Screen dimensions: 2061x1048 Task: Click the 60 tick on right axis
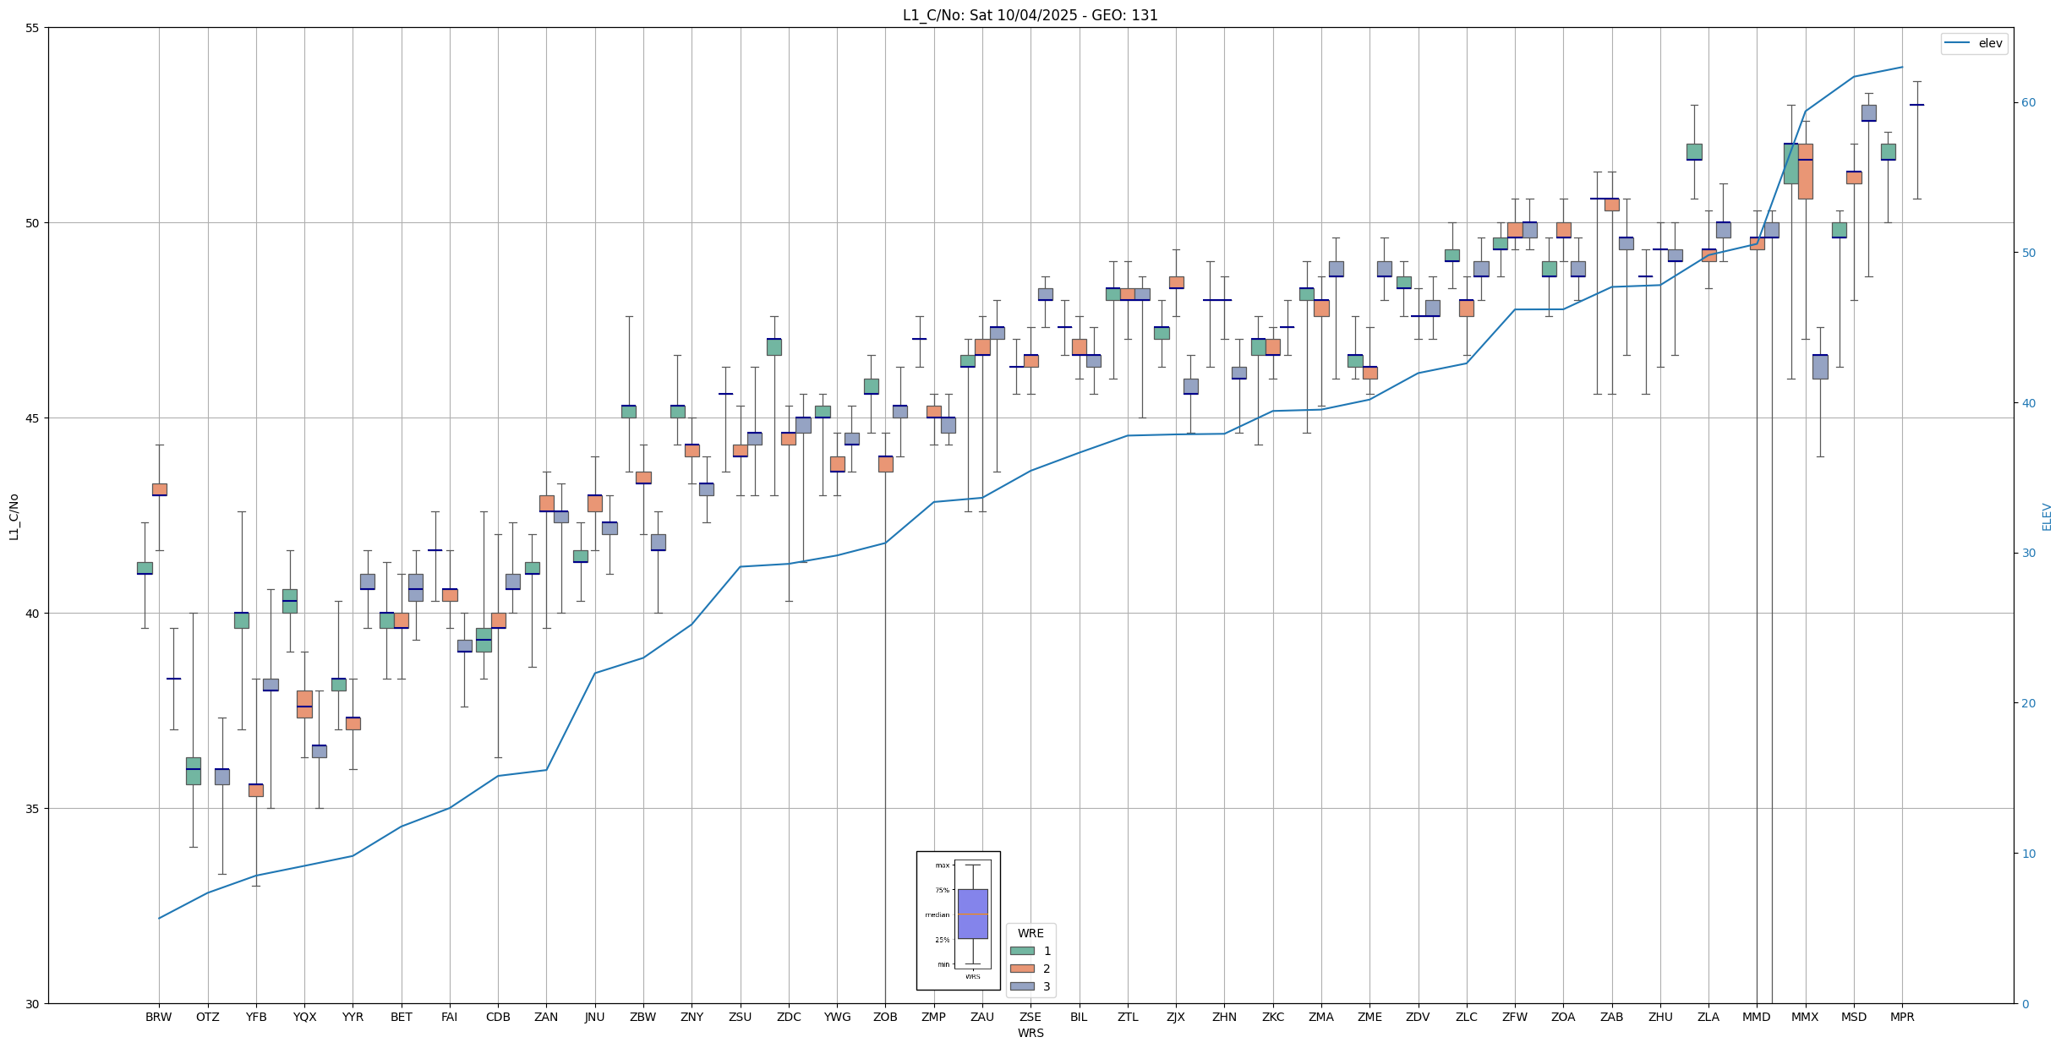click(x=2028, y=103)
